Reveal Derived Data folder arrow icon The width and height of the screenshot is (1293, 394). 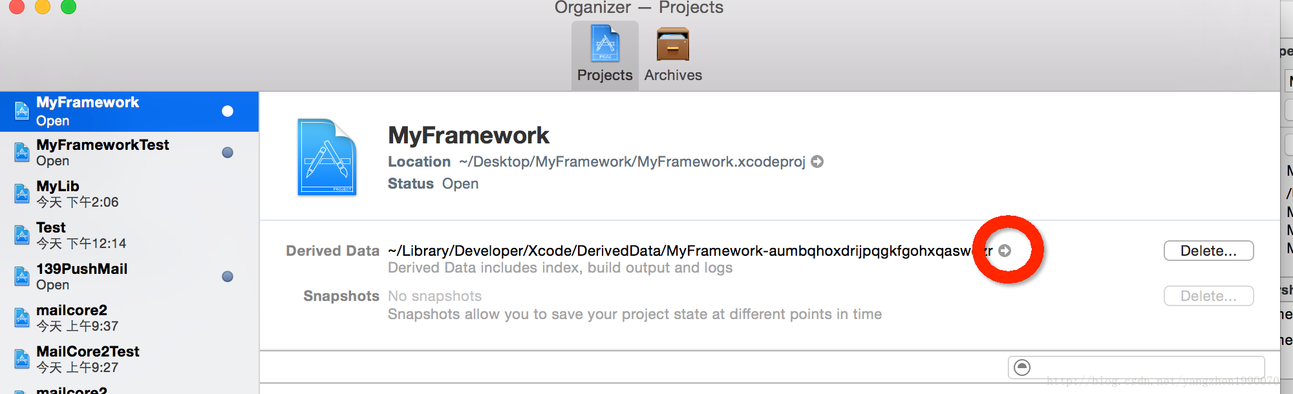[x=1005, y=251]
